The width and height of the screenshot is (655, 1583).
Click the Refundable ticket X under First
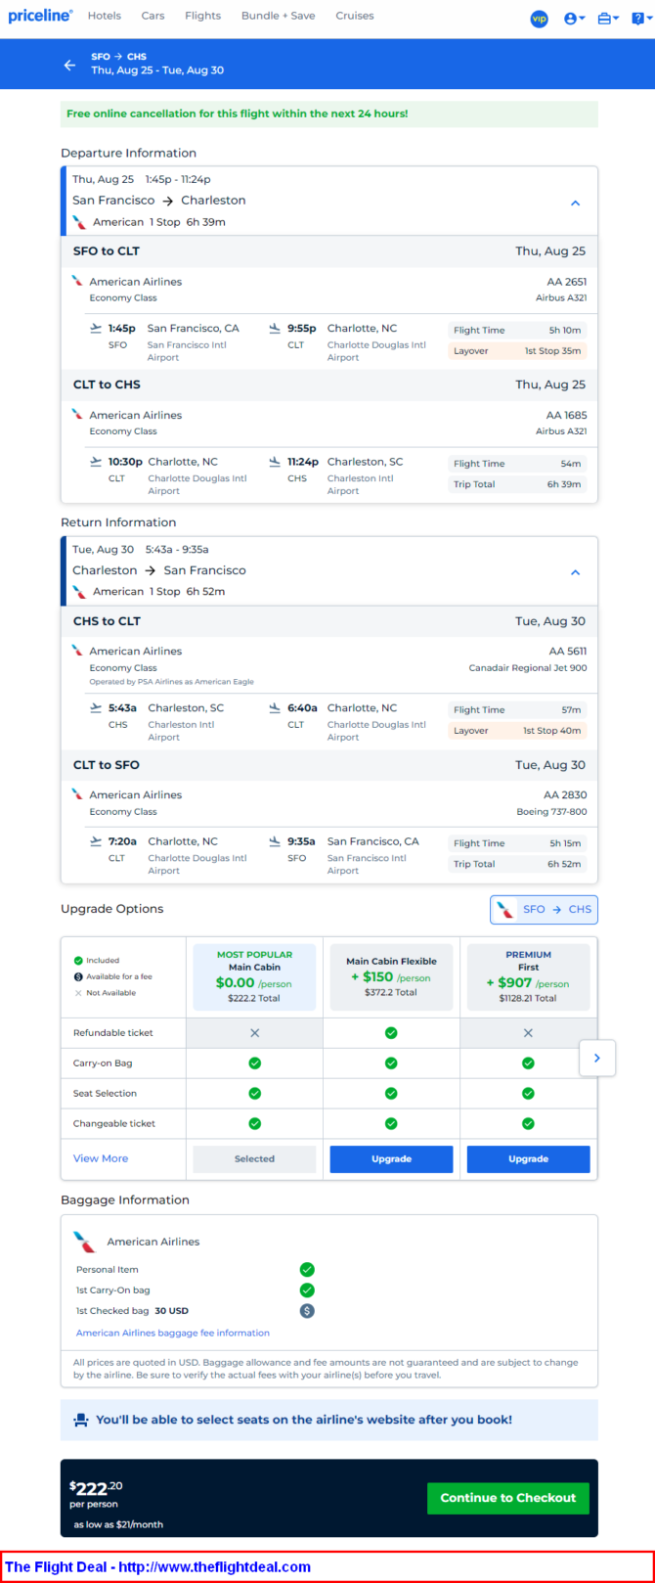[x=528, y=1032]
